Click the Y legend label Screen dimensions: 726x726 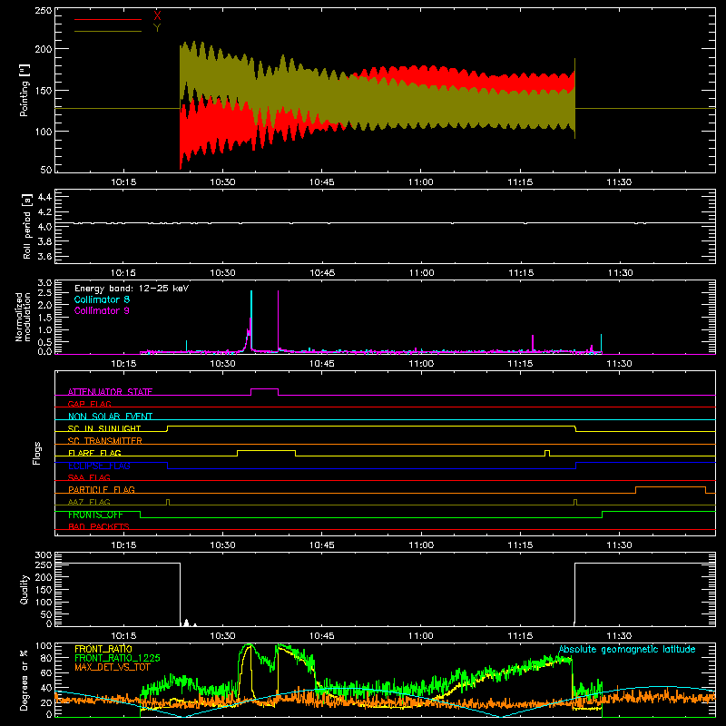157,28
